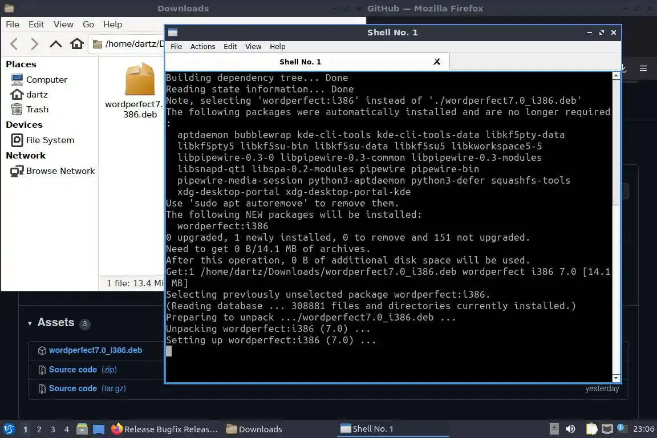
Task: Select the wordperfect7 .deb package file
Action: 140,91
